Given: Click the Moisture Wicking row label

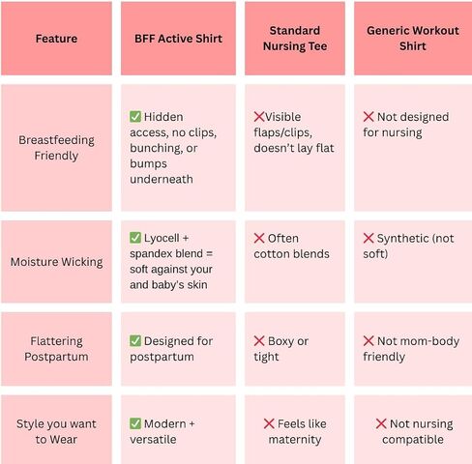Looking at the screenshot, I should [56, 262].
